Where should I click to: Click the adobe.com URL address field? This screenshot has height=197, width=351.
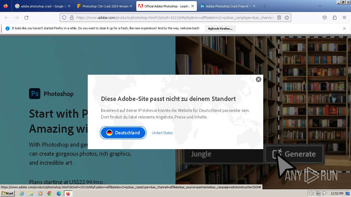(175, 18)
